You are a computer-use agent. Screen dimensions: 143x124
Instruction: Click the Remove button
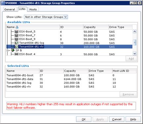point(128,94)
